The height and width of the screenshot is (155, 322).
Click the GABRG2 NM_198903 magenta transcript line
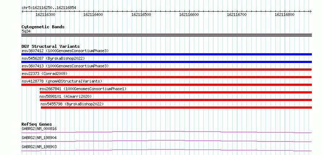coord(166,150)
